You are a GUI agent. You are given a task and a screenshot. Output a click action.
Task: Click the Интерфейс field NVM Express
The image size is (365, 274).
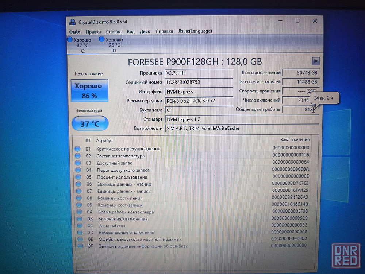(x=199, y=92)
